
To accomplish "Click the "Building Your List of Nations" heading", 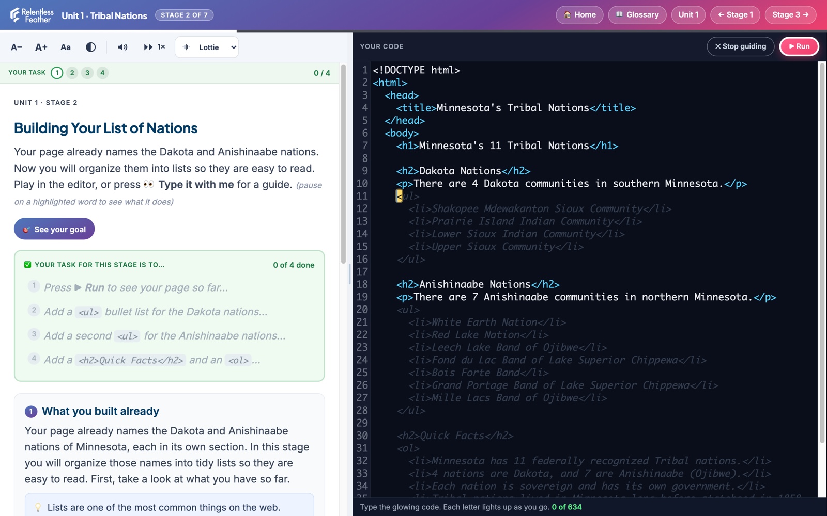I will click(x=105, y=128).
